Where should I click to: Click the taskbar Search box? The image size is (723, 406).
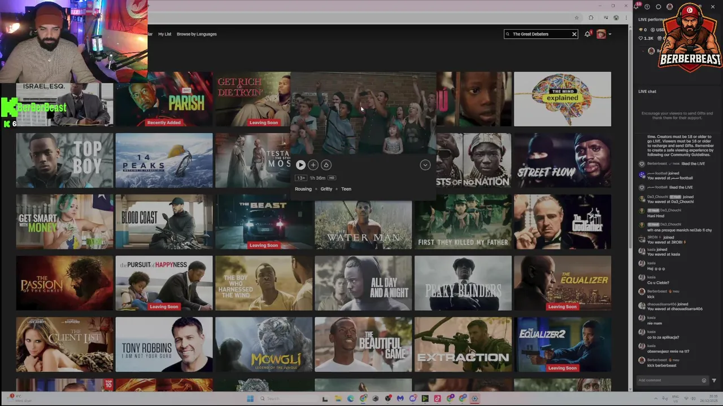coord(288,399)
